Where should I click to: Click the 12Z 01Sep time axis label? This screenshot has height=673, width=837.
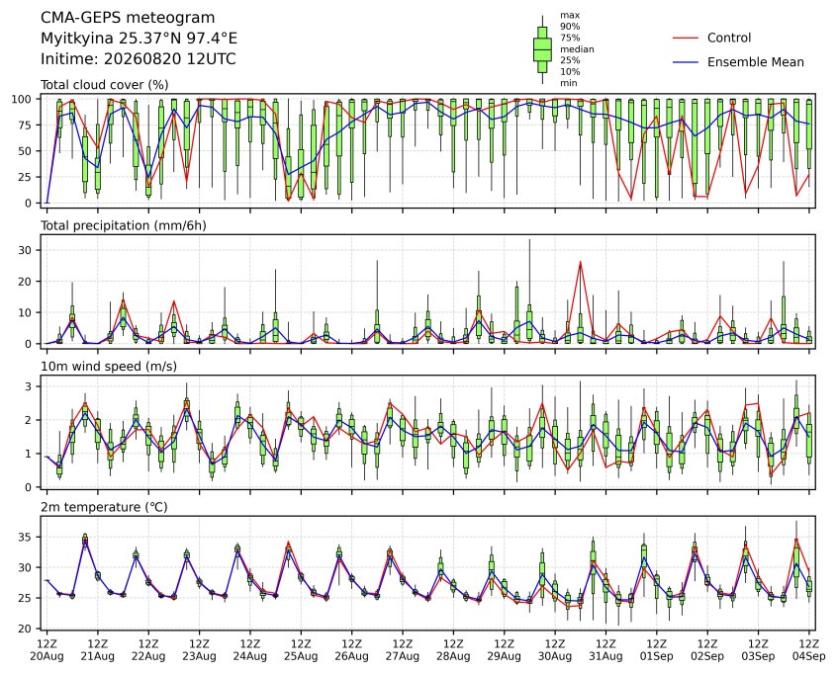(x=657, y=649)
